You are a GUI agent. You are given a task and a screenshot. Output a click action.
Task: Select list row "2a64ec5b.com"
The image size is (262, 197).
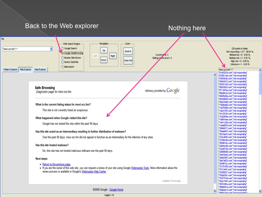coord(239,146)
